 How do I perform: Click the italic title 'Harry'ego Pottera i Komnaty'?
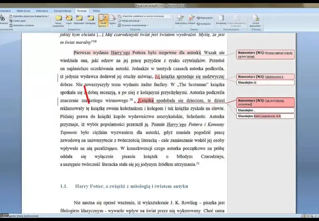195,124
